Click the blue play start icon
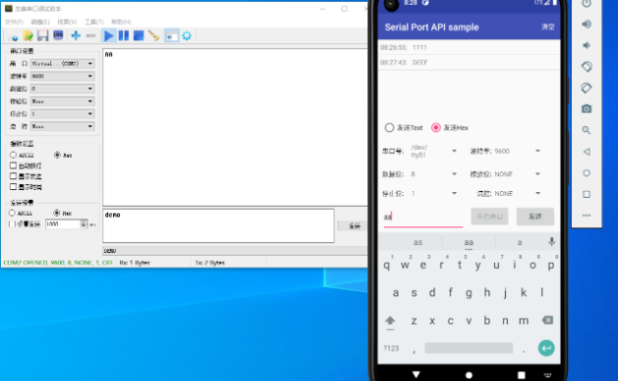 [x=108, y=35]
